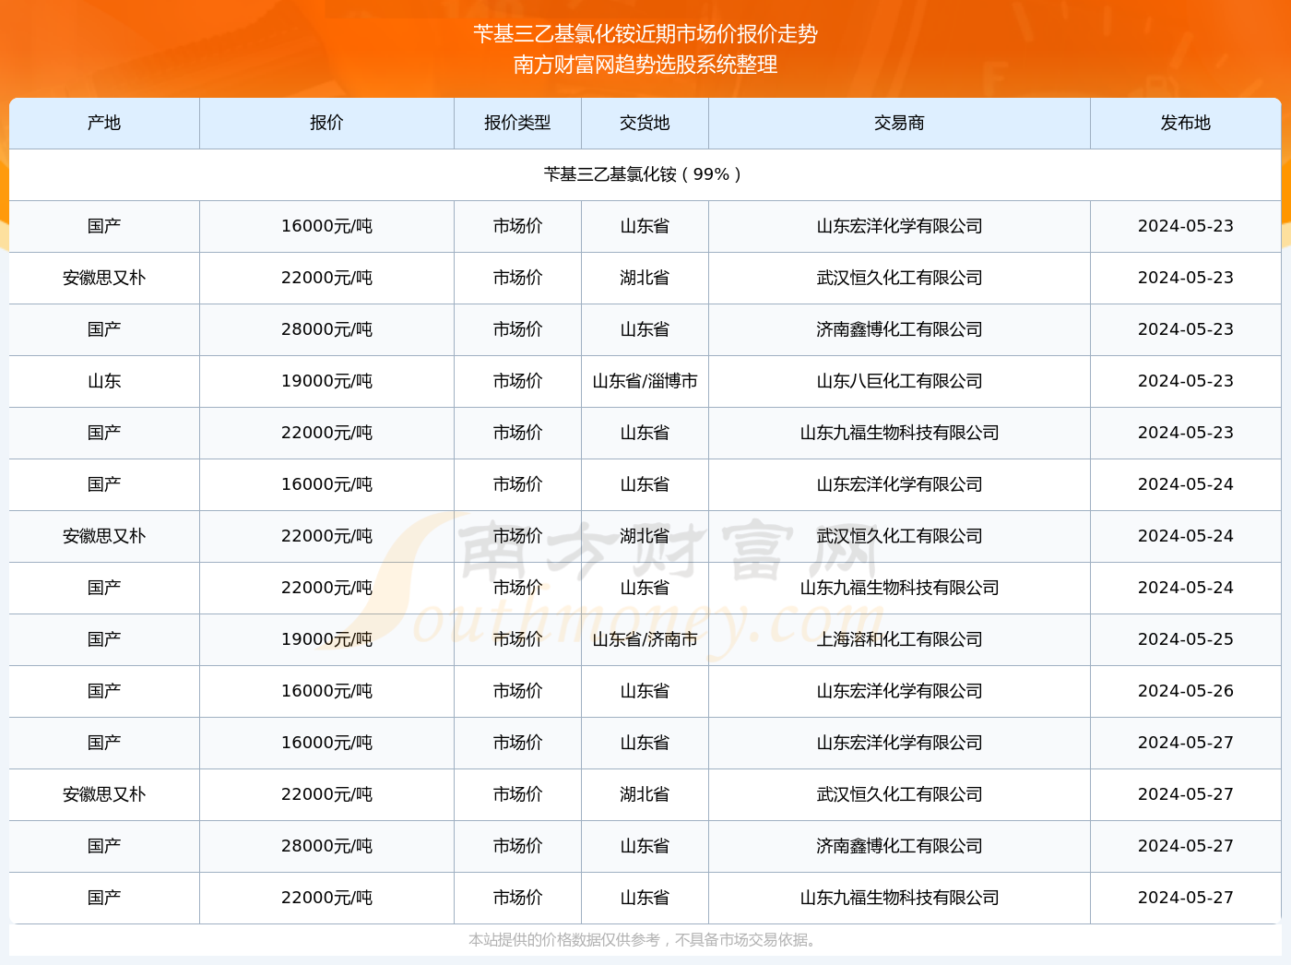
Task: Click the 交易商 column header
Action: [899, 123]
